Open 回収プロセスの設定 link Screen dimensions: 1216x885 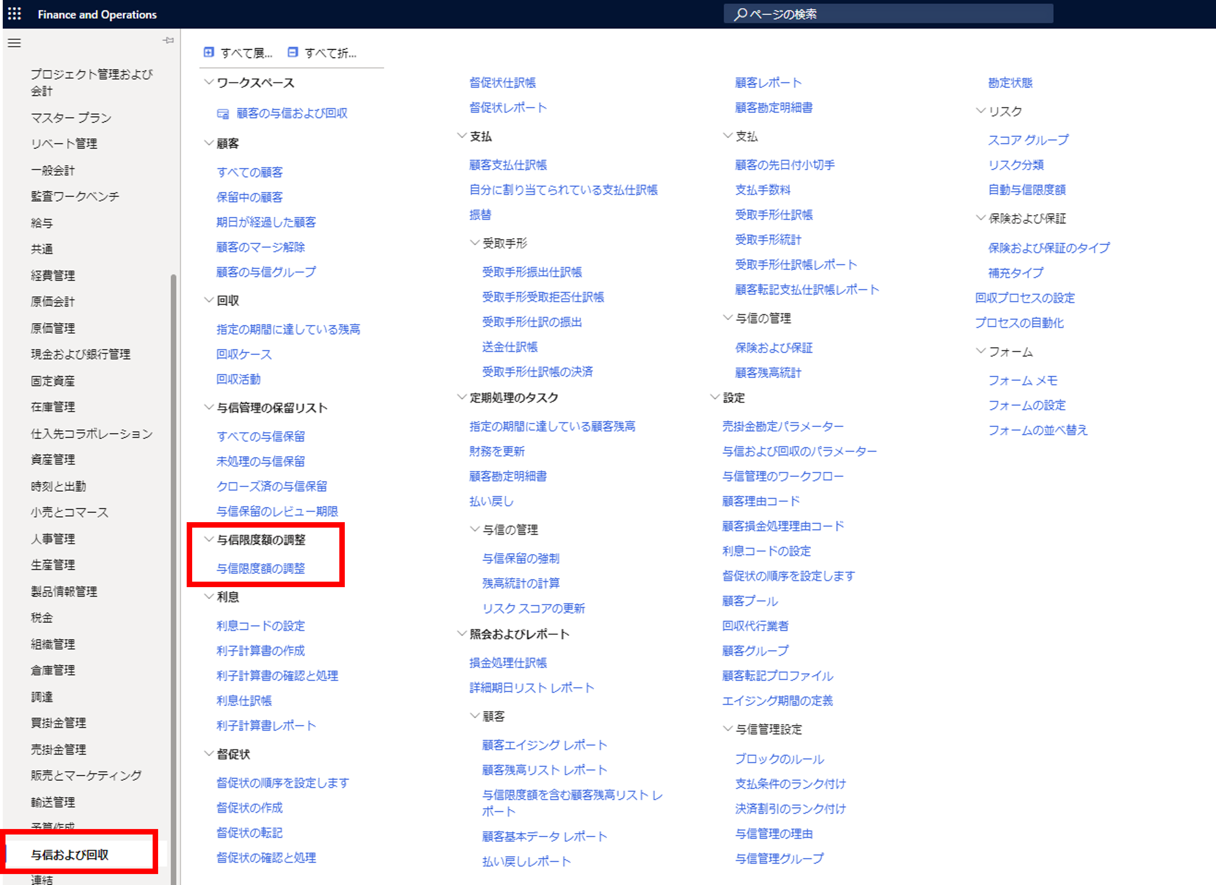pyautogui.click(x=1025, y=298)
